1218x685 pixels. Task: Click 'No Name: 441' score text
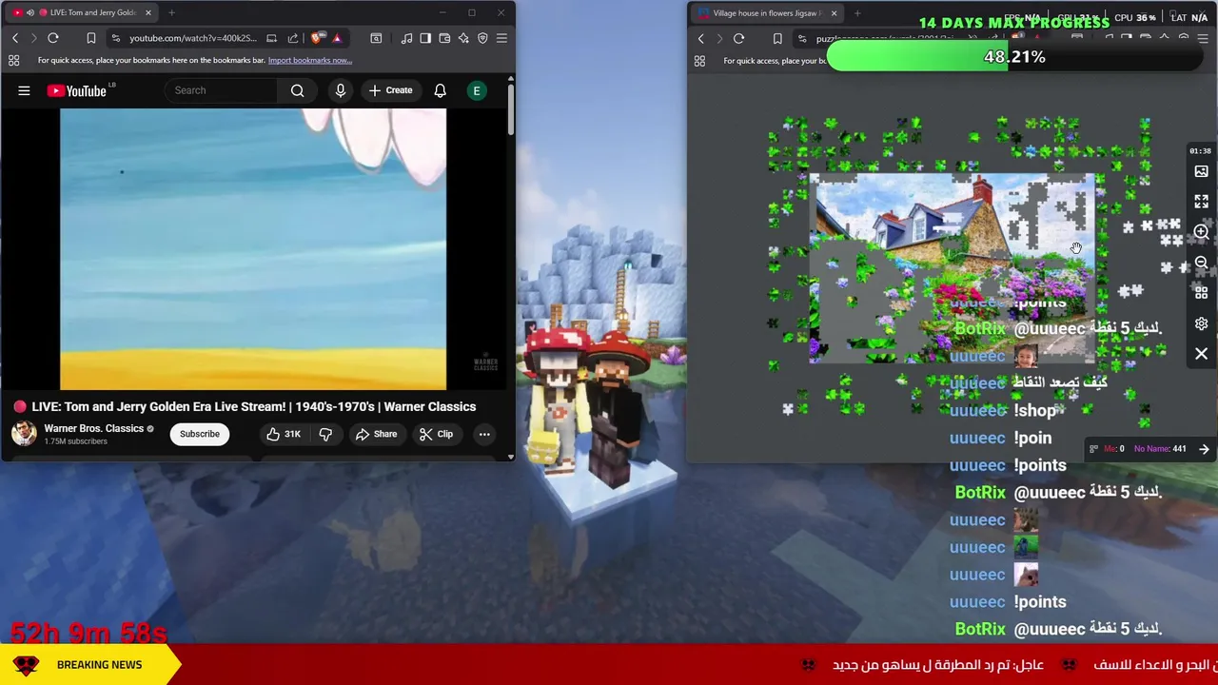pyautogui.click(x=1160, y=449)
